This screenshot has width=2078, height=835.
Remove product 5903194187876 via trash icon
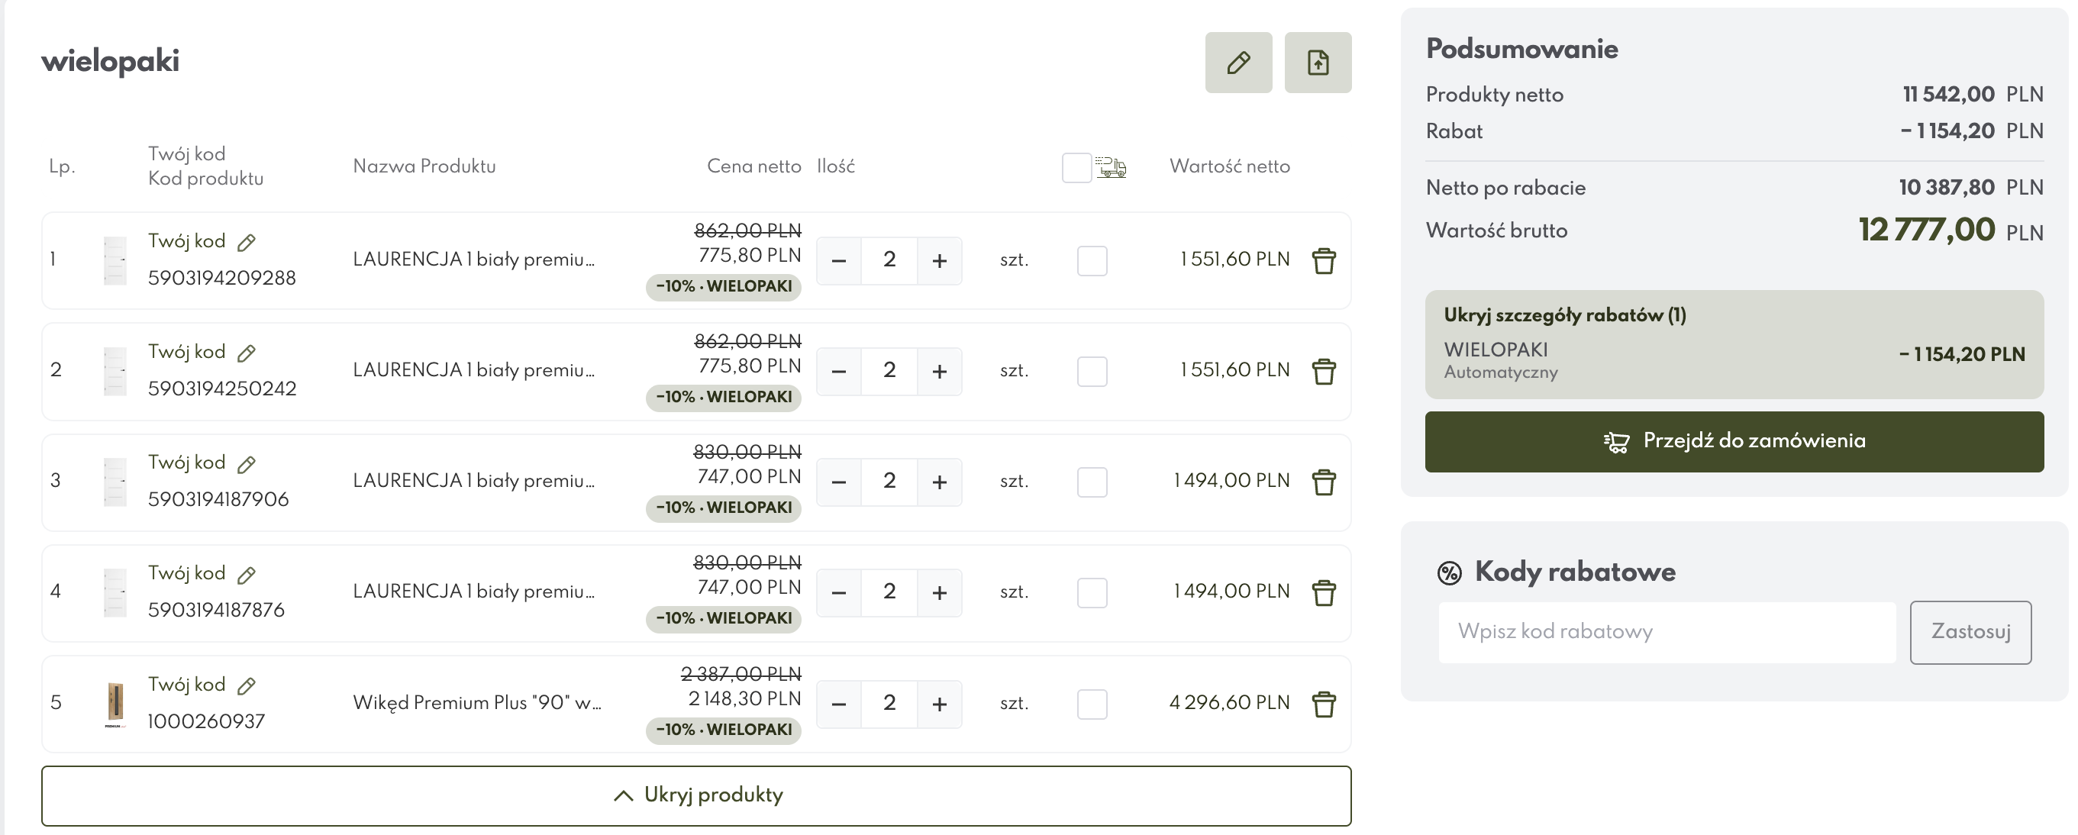click(x=1323, y=592)
